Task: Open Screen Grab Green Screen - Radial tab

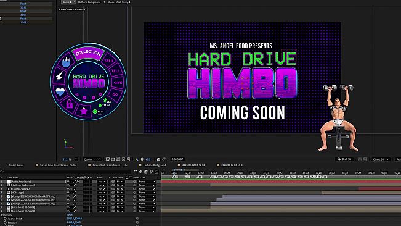Action: (x=59, y=165)
